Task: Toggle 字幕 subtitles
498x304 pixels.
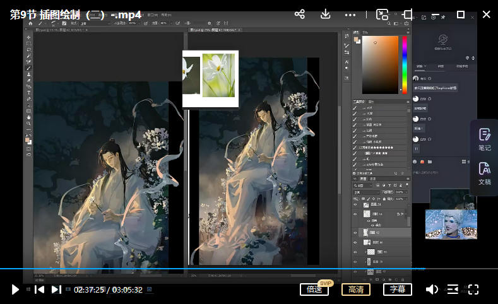Action: click(x=397, y=289)
